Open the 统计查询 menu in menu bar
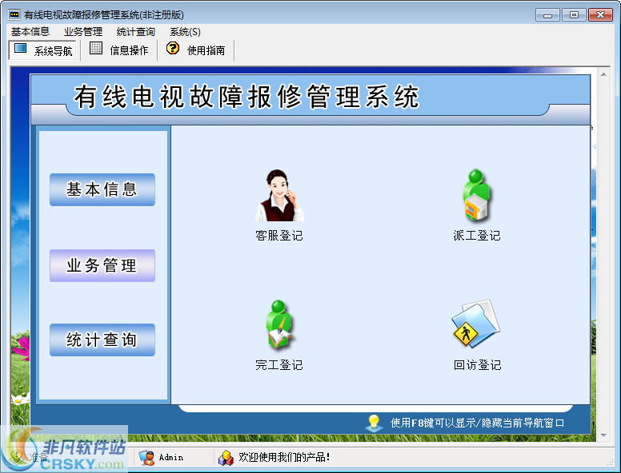 (136, 32)
